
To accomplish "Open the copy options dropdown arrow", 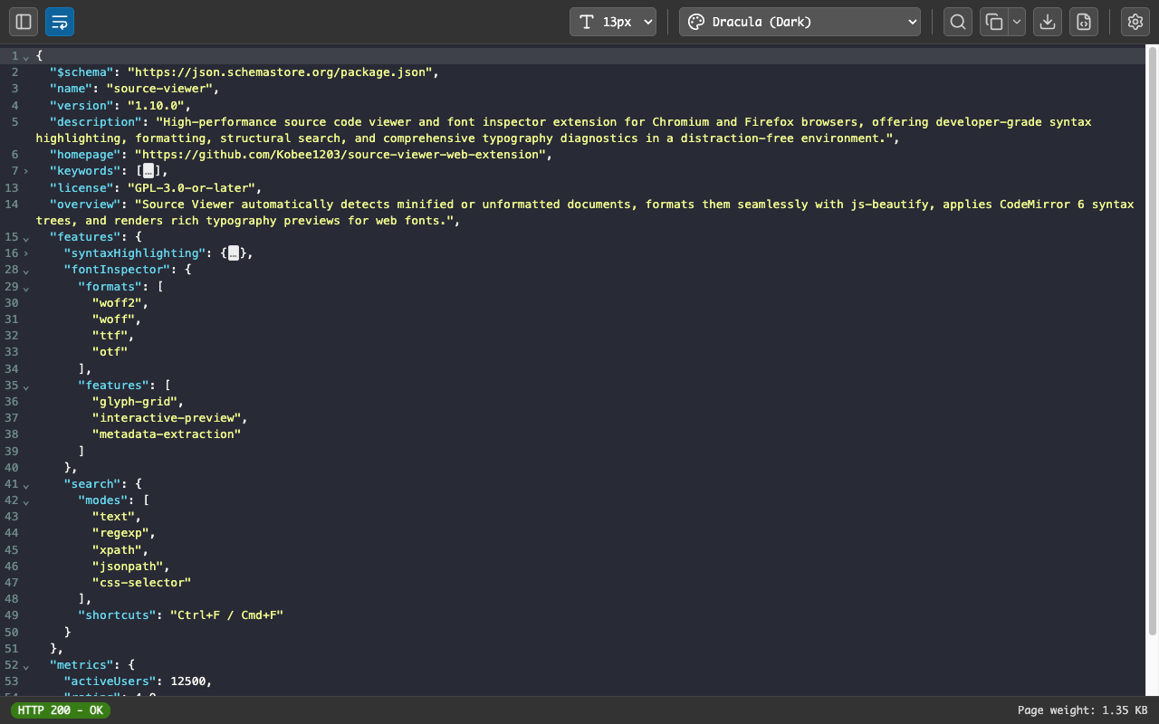I will tap(1017, 22).
